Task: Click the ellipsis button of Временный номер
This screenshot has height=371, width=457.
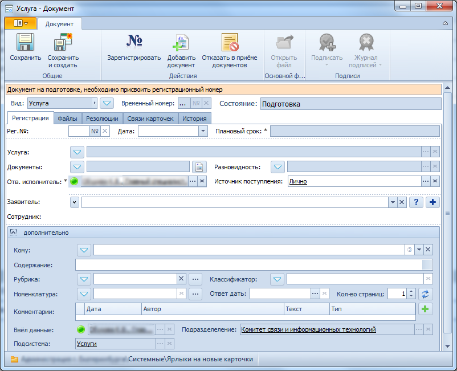Action: [x=183, y=103]
